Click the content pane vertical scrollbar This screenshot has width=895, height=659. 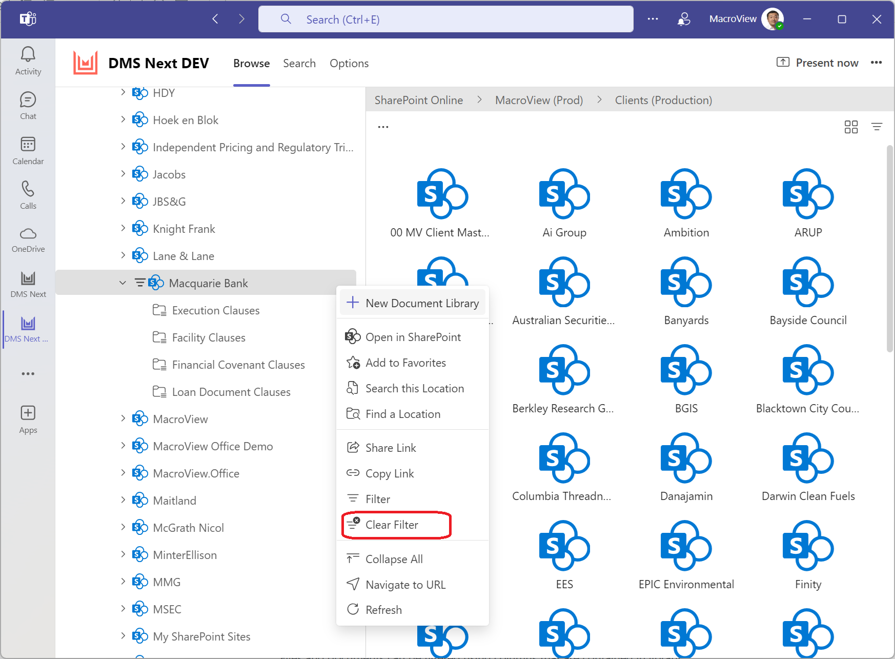[x=890, y=249]
